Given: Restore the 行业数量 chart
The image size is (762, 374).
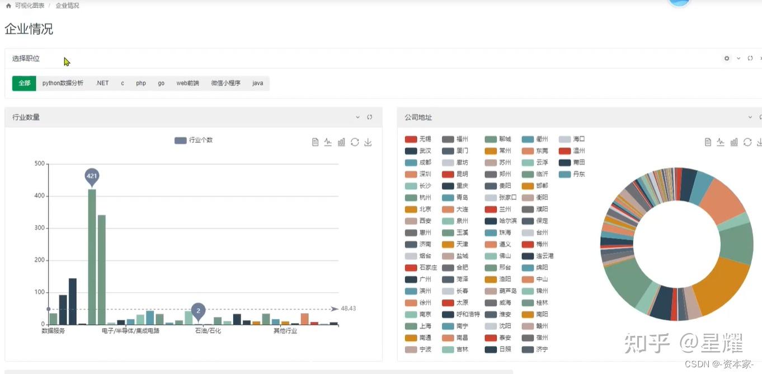Looking at the screenshot, I should tap(355, 142).
